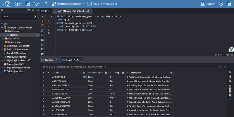This screenshot has height=117, width=234.
Task: Fold the SQL statement at line 1
Action: click(52, 16)
